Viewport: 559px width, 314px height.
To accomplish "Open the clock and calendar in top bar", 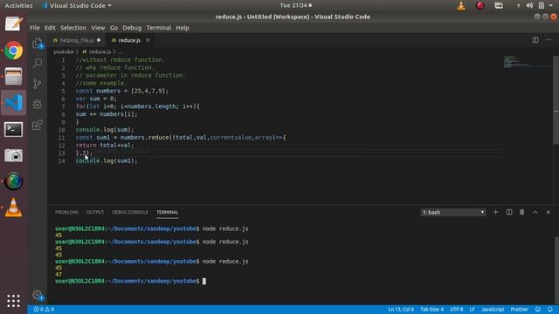I will [x=296, y=5].
